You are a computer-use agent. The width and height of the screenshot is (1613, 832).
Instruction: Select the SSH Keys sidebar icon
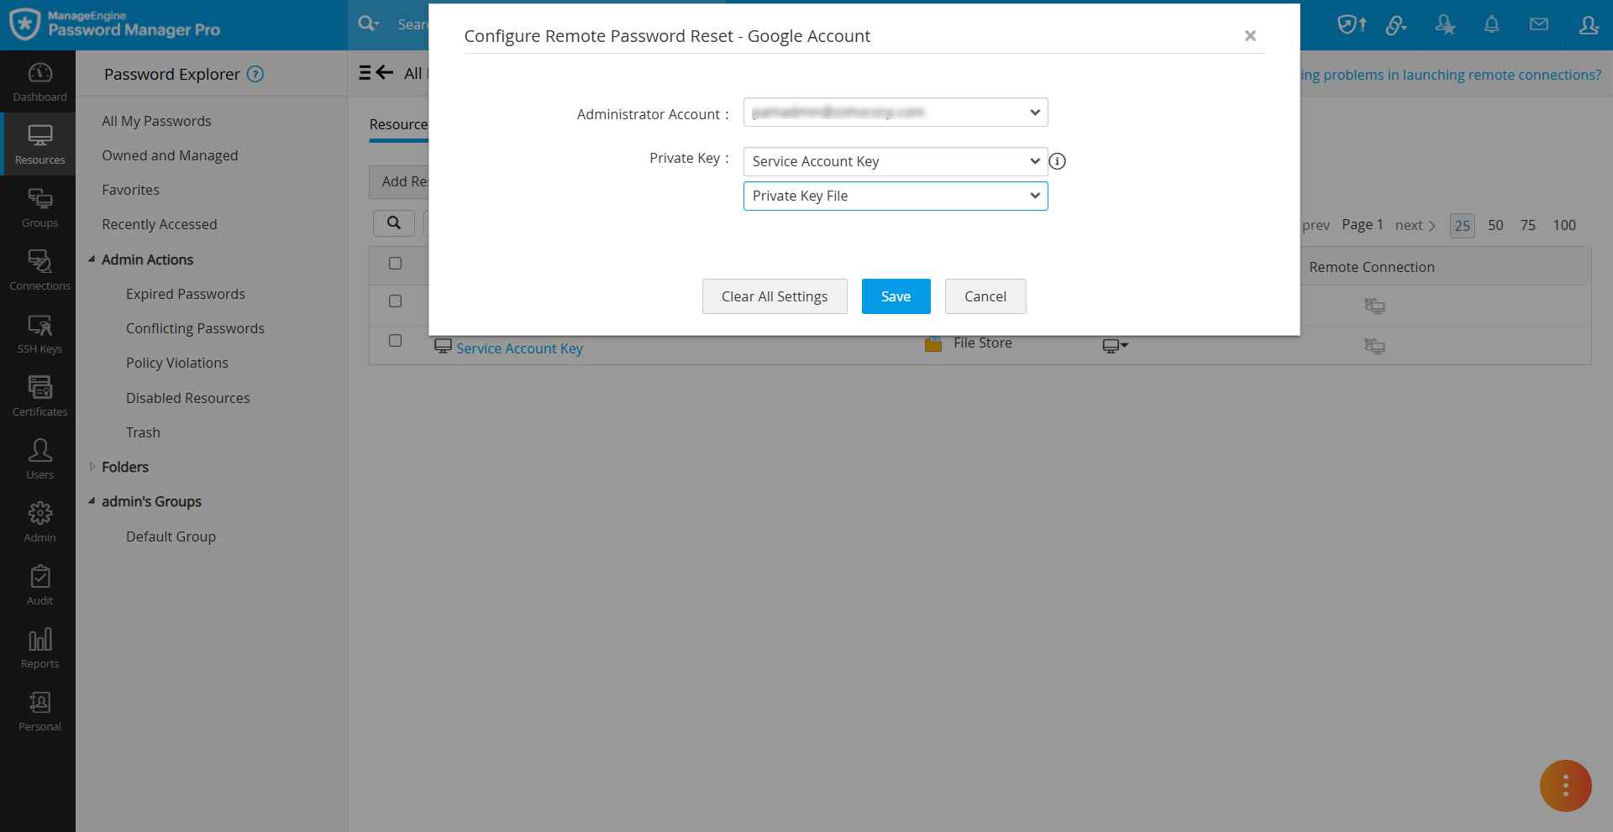click(39, 332)
